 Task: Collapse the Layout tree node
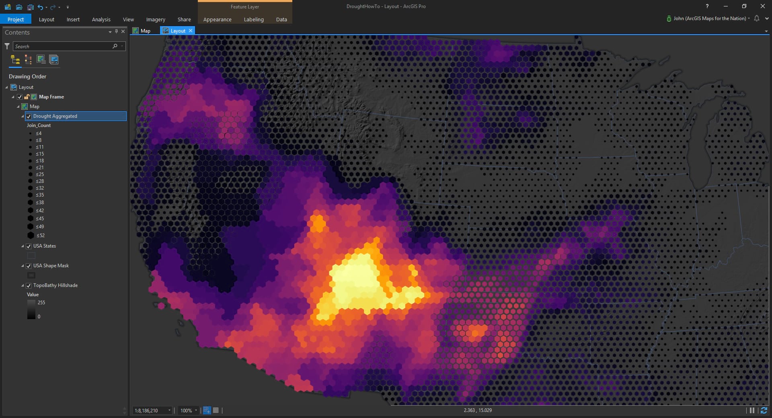[x=6, y=87]
